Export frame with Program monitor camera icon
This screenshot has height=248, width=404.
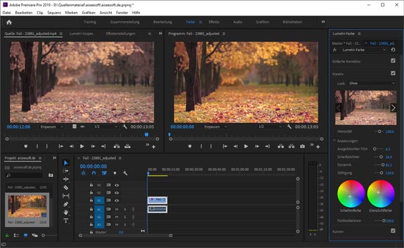302,146
